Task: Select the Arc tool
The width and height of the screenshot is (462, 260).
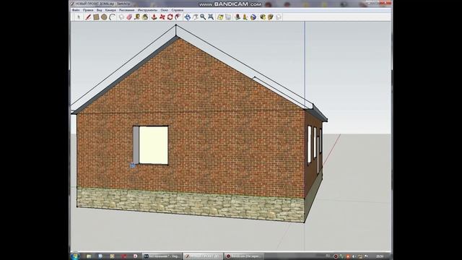Action: [112, 17]
